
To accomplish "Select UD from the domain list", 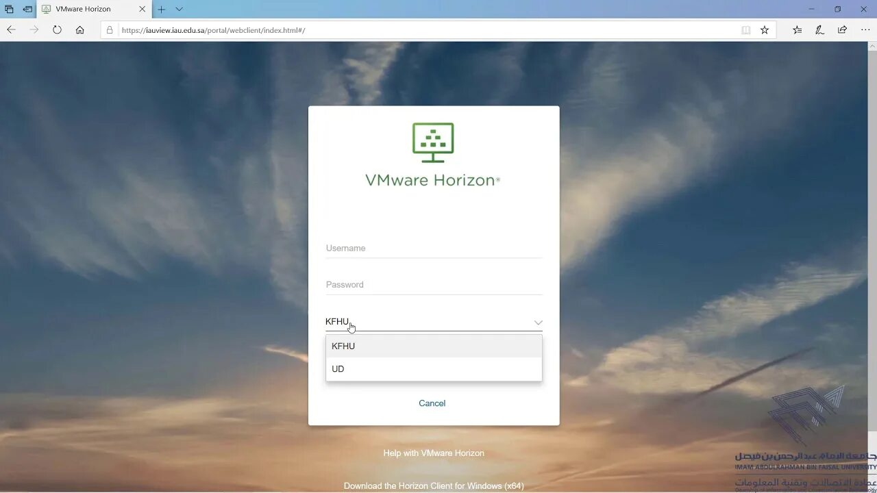I will click(x=434, y=368).
